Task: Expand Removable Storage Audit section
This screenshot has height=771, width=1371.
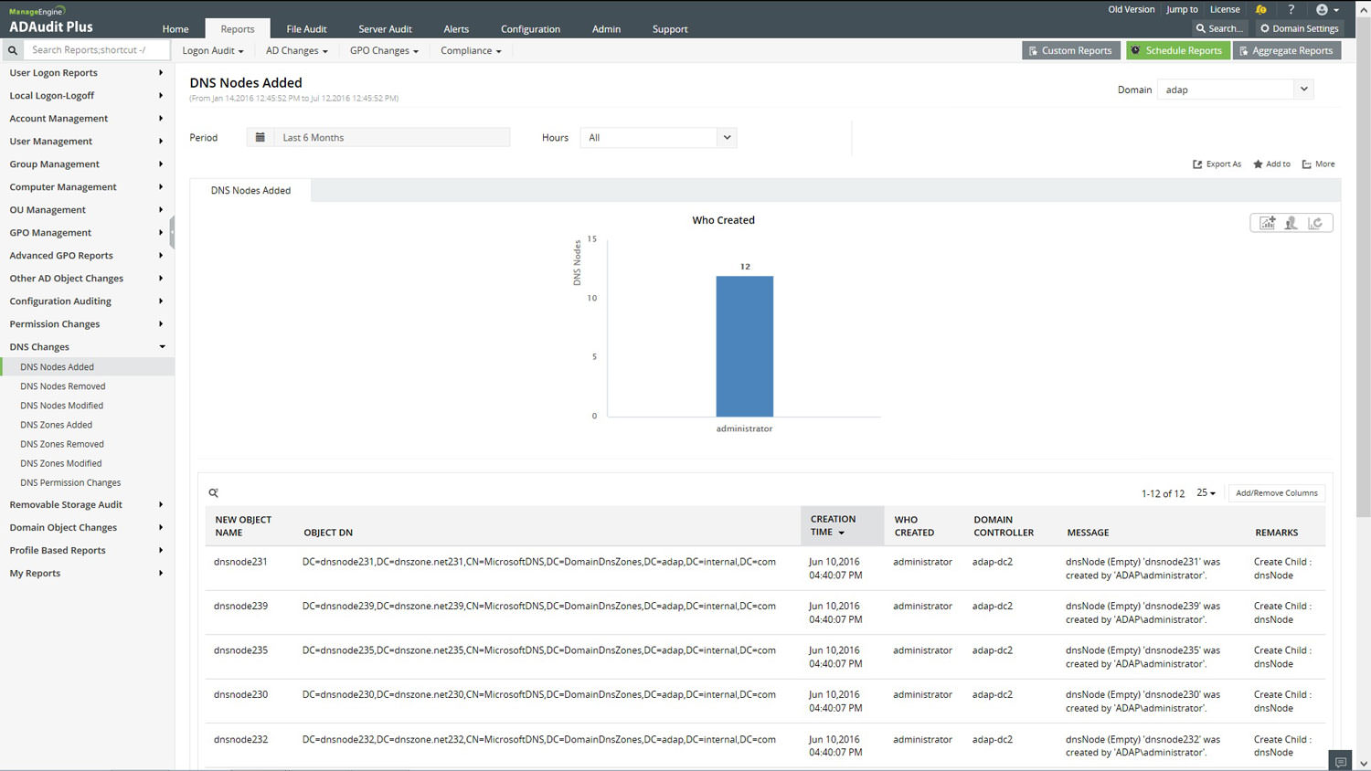Action: coord(87,505)
